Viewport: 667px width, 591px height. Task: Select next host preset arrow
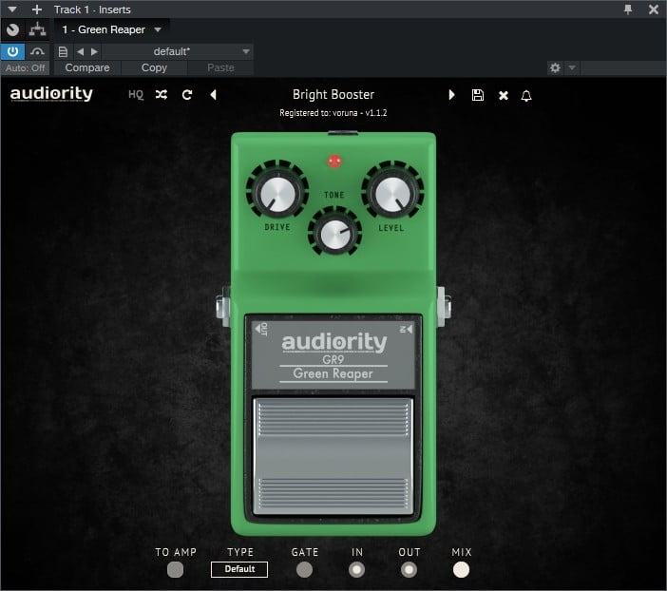click(94, 52)
